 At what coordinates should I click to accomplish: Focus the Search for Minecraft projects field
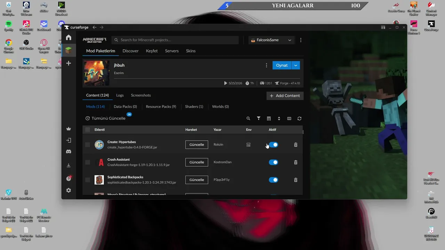[x=175, y=40]
